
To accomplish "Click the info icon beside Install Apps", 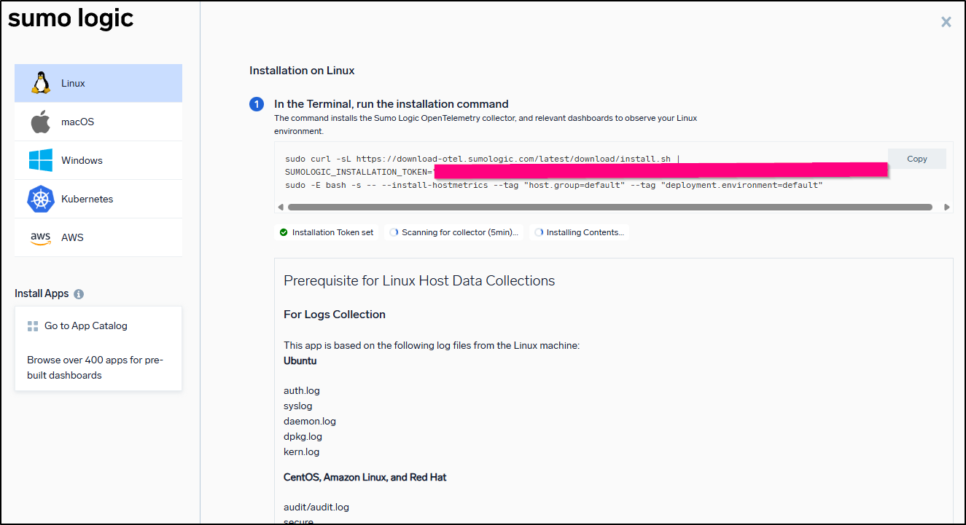I will click(x=79, y=294).
